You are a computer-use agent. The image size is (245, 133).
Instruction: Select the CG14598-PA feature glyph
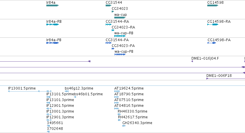(212, 43)
